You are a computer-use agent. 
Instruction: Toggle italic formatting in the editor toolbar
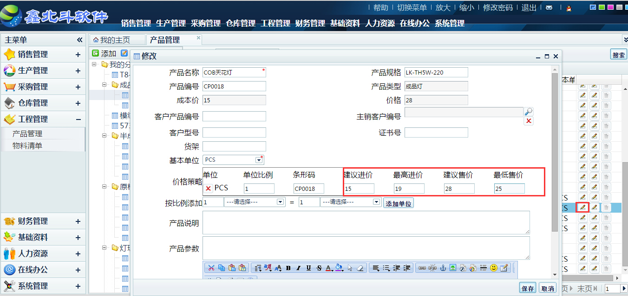click(x=298, y=268)
